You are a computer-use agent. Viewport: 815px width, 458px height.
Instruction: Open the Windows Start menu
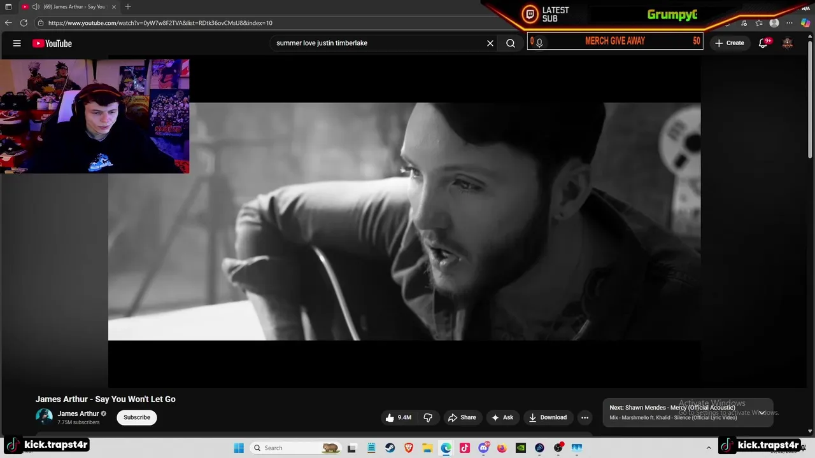click(x=239, y=448)
